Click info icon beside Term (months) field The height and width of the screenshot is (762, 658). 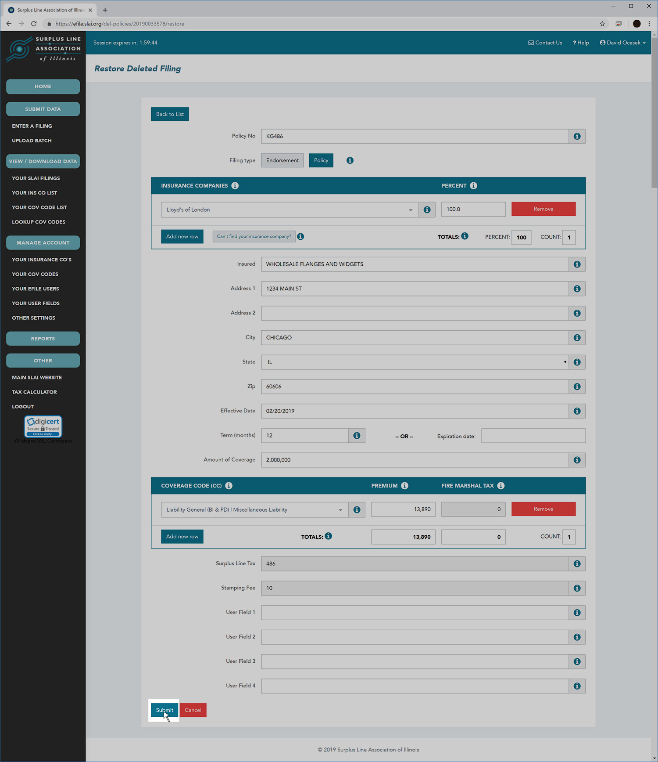click(357, 436)
